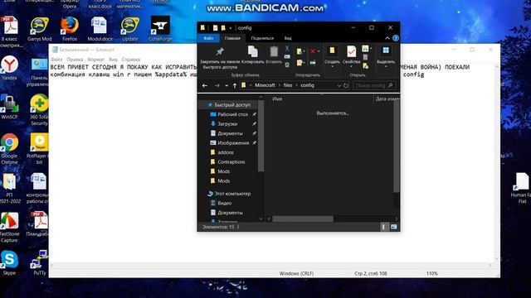The image size is (531, 298).
Task: Click the Edit icon in Открыть group
Action: (x=365, y=57)
